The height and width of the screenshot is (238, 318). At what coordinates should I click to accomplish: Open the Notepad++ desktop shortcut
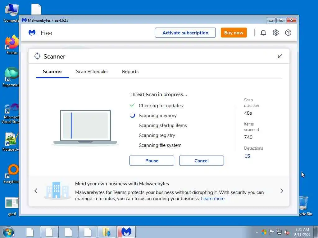pyautogui.click(x=11, y=142)
